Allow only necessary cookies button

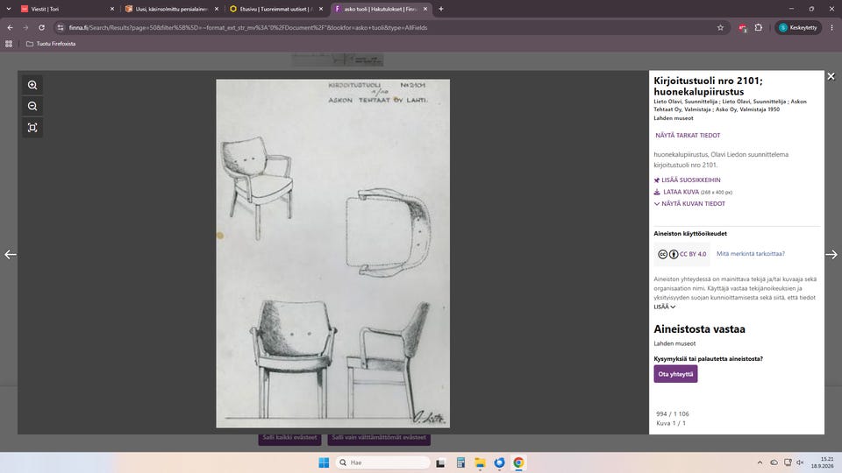tap(379, 438)
